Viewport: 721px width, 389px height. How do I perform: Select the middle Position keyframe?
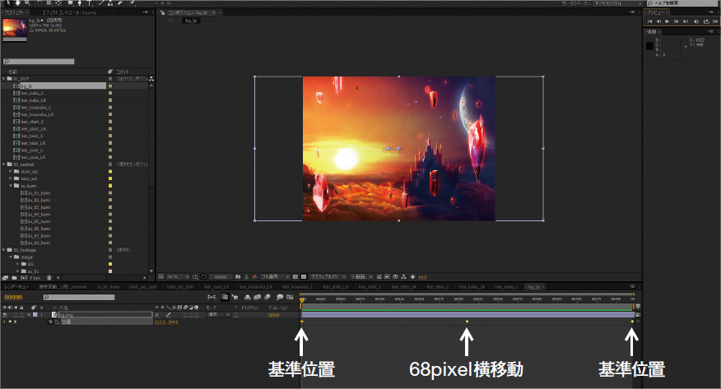click(467, 322)
